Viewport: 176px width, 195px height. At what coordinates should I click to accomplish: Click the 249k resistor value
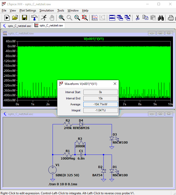[x=68, y=128]
